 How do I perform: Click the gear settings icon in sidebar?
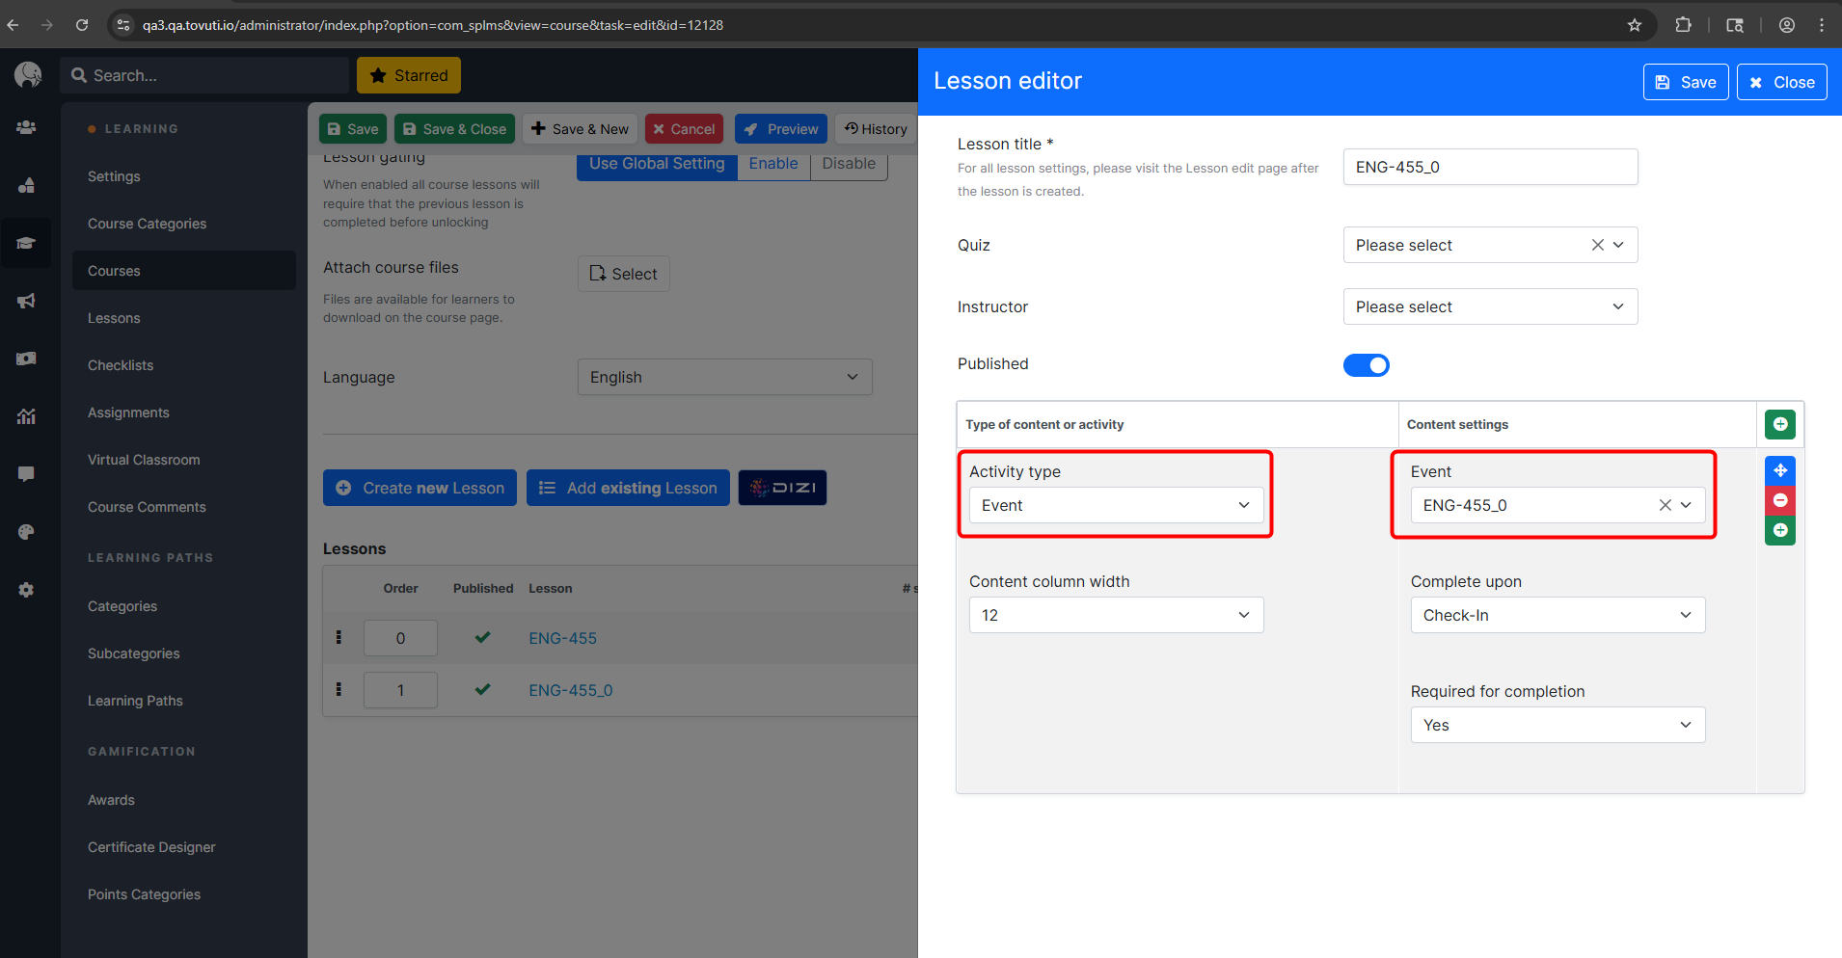26,590
